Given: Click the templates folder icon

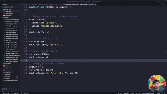Looking at the screenshot, I should [x=4, y=64].
